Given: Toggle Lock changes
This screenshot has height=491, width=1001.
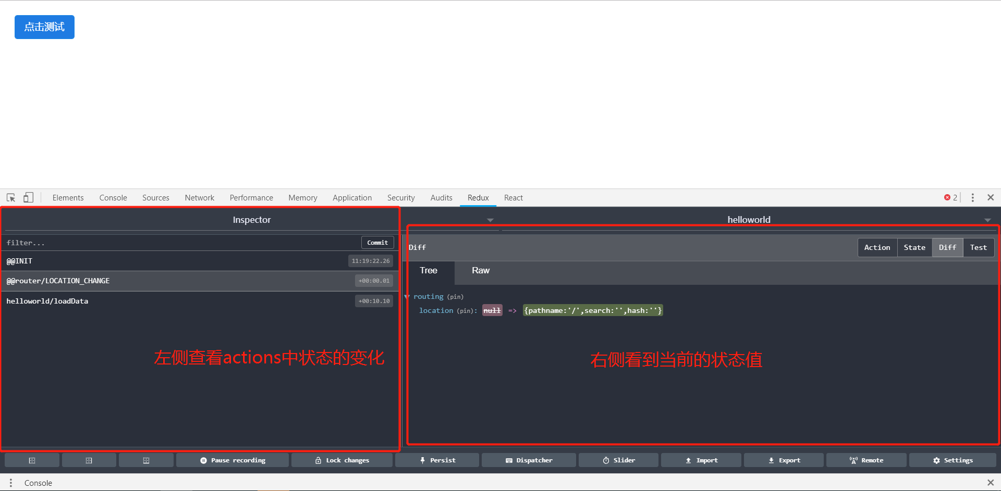Looking at the screenshot, I should 342,460.
